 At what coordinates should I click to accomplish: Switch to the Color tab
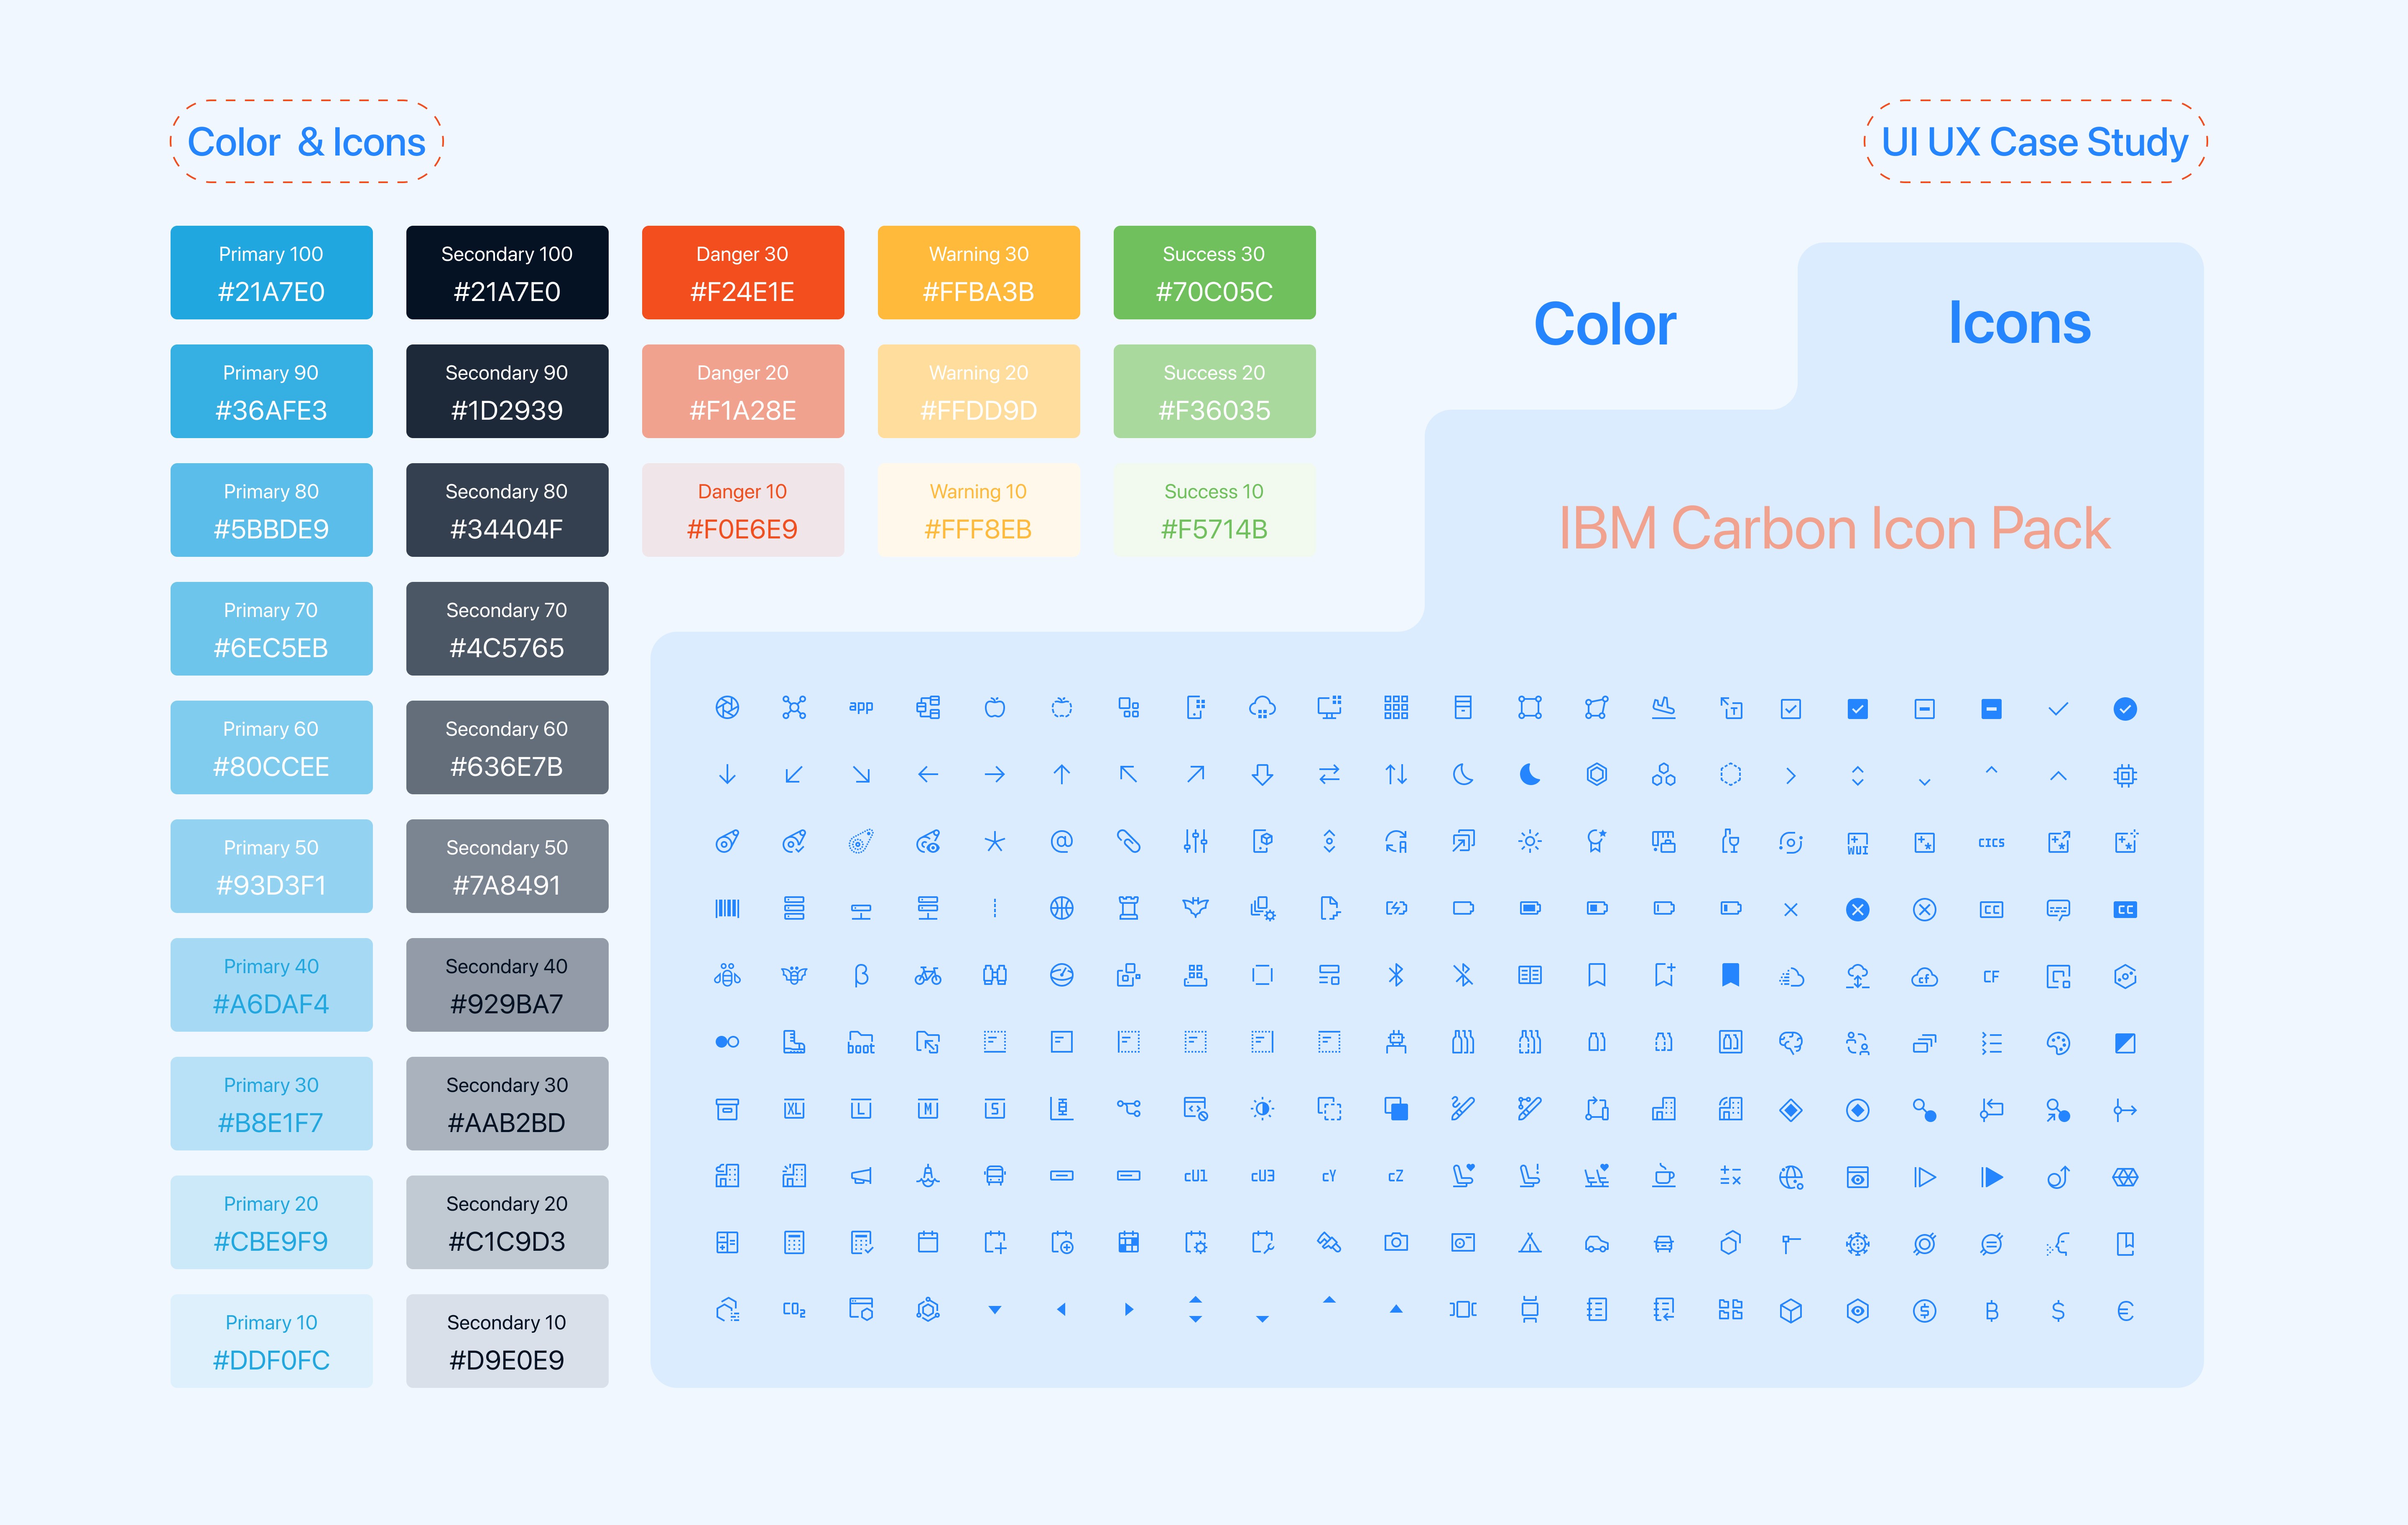[x=1605, y=324]
